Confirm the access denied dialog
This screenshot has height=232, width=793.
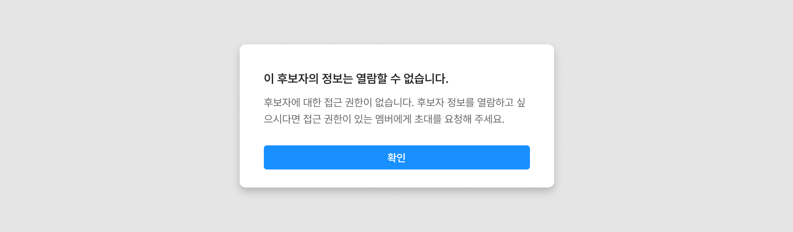(396, 157)
